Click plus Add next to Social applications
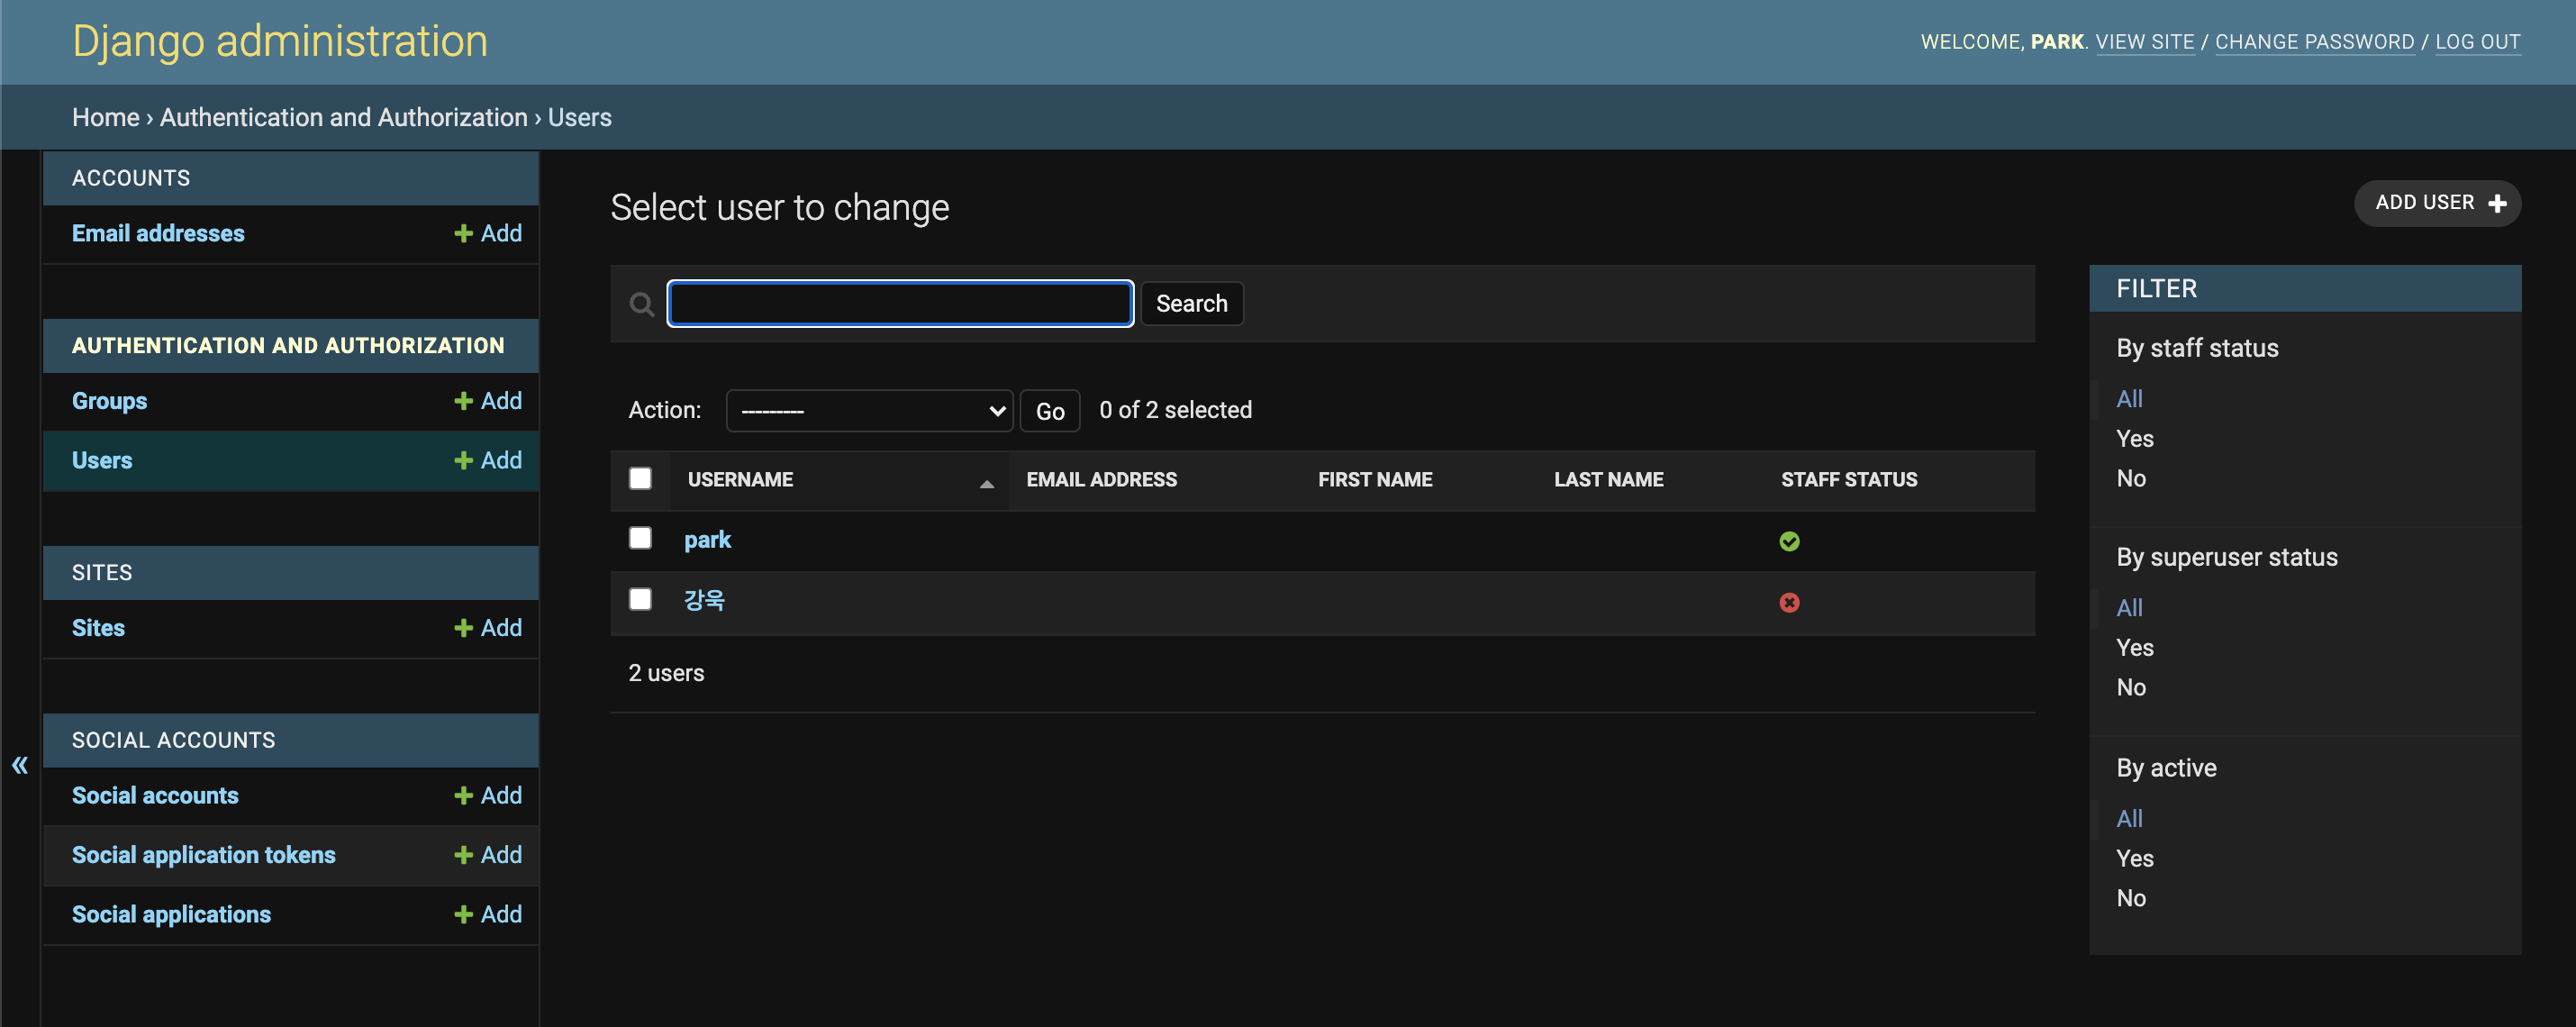The width and height of the screenshot is (2576, 1027). (x=488, y=914)
